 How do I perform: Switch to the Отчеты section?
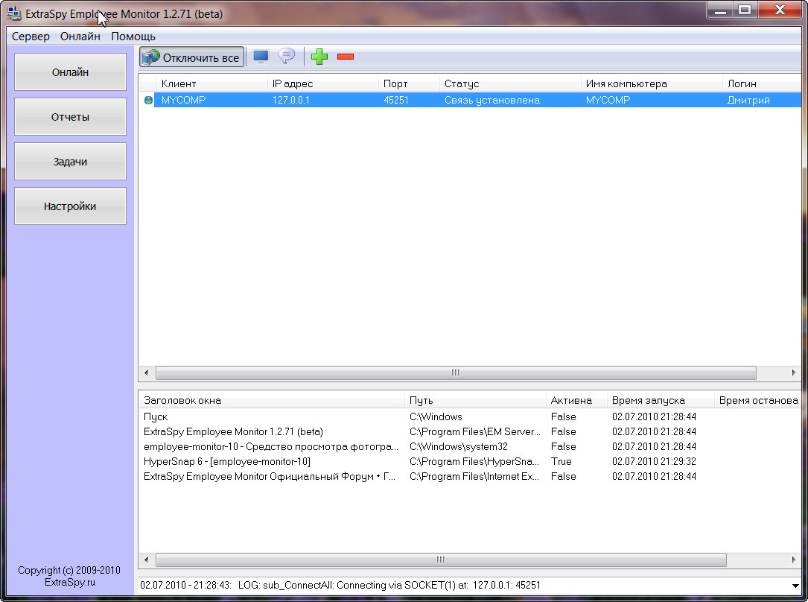pos(71,117)
